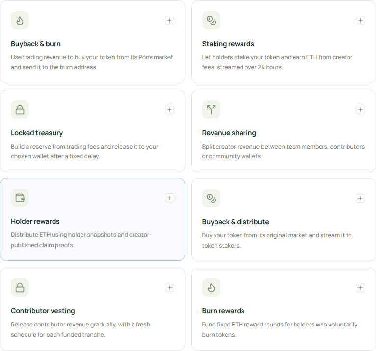Image resolution: width=376 pixels, height=351 pixels.
Task: Select the Locked treasury heading
Action: (37, 133)
